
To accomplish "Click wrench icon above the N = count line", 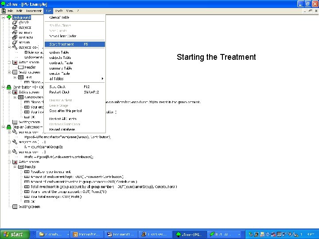I will coord(15,142).
